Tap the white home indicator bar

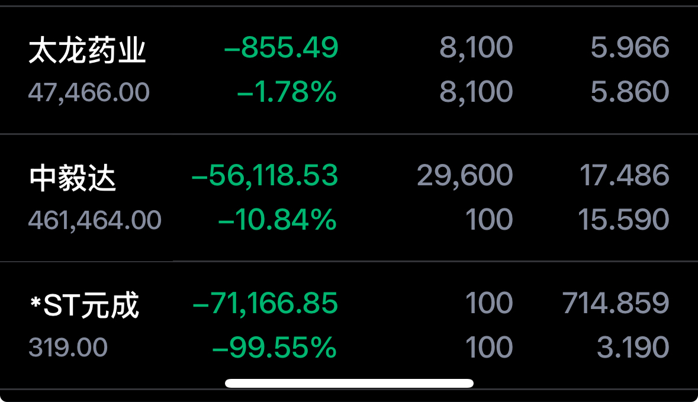[349, 383]
